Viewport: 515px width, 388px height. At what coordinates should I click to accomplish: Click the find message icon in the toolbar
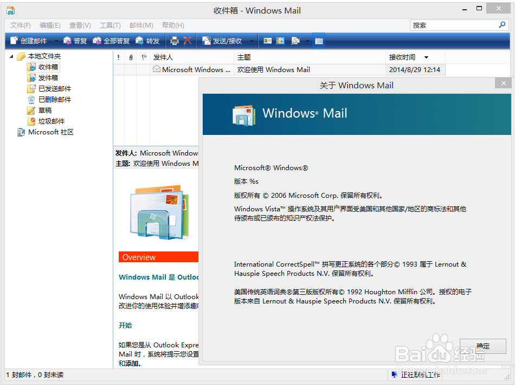tap(295, 41)
